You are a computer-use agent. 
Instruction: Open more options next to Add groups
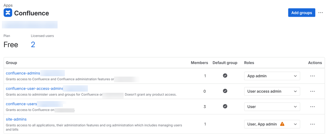pyautogui.click(x=320, y=13)
